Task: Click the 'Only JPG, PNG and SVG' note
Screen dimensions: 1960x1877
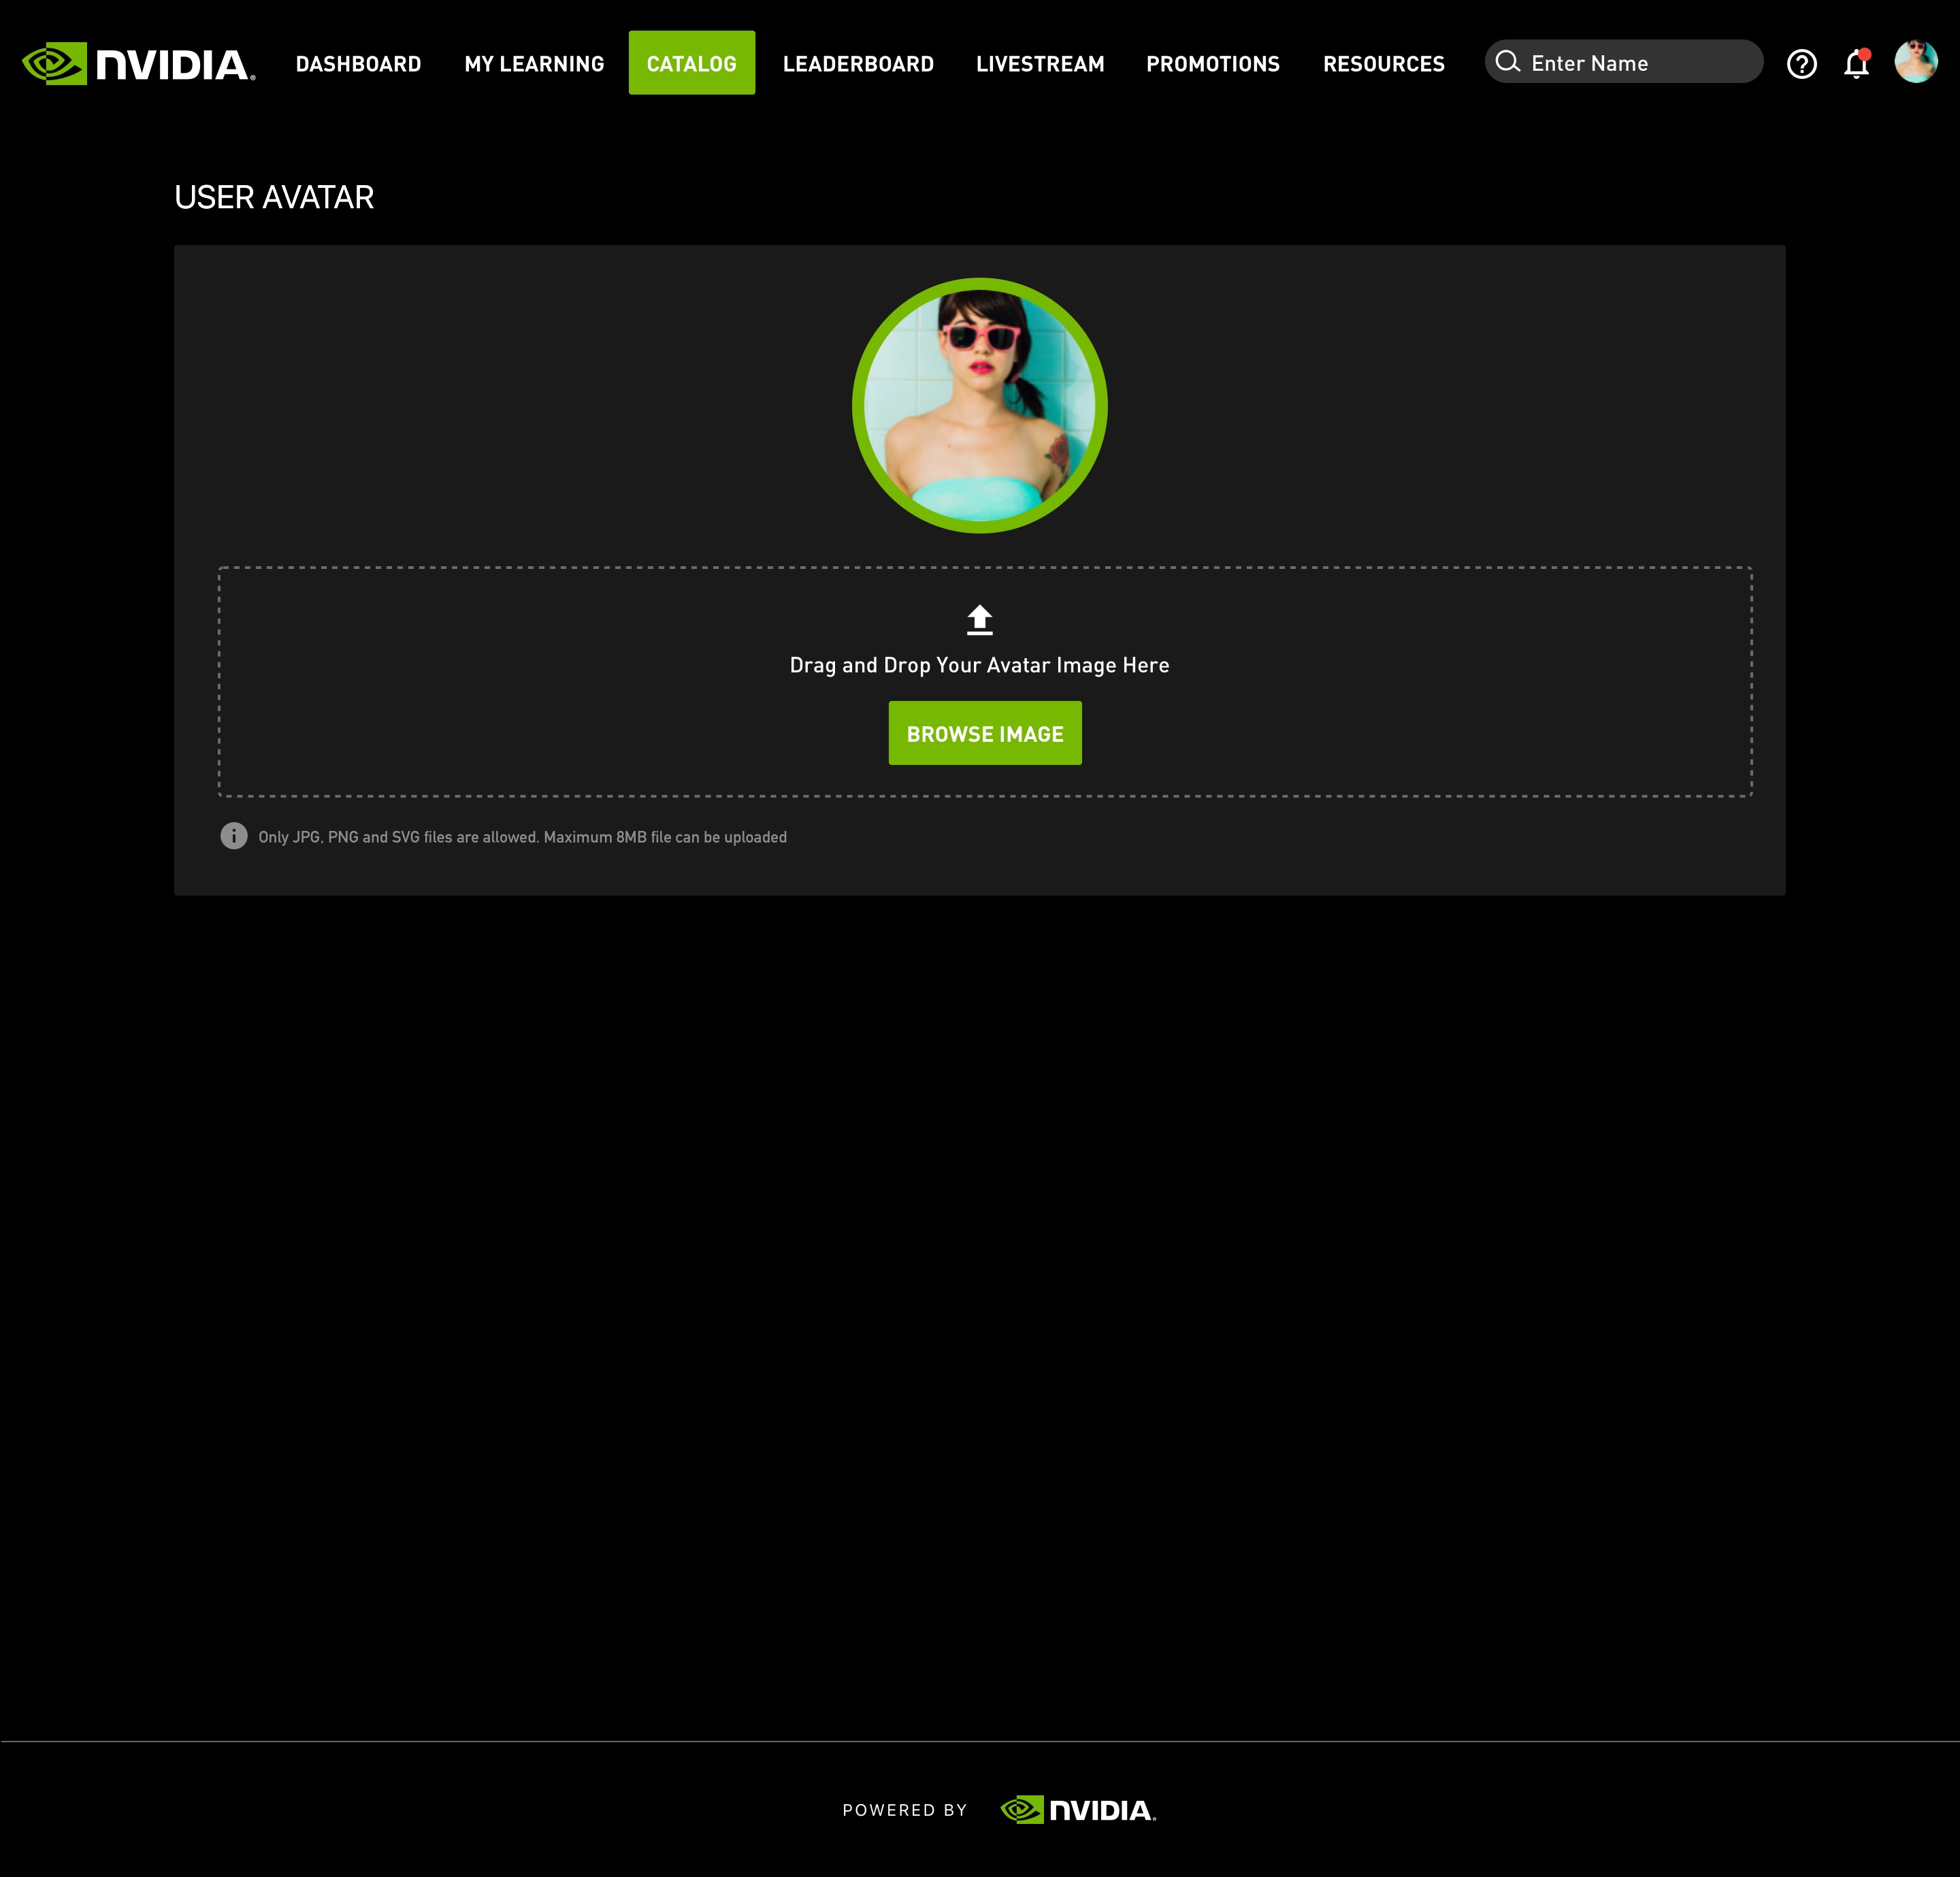Action: (522, 837)
